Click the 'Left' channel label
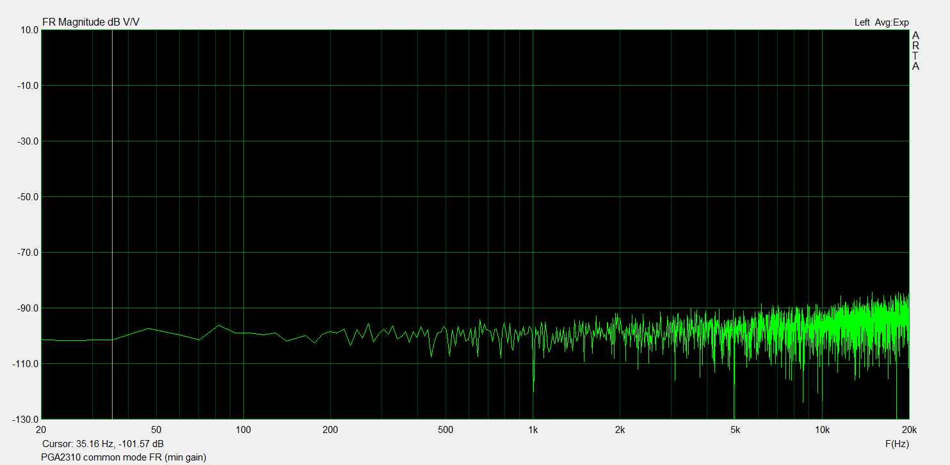 coord(862,22)
